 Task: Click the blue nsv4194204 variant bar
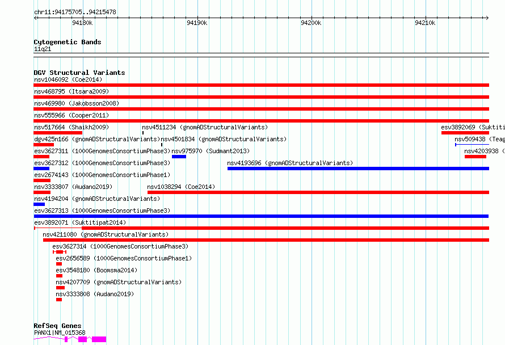(x=39, y=204)
